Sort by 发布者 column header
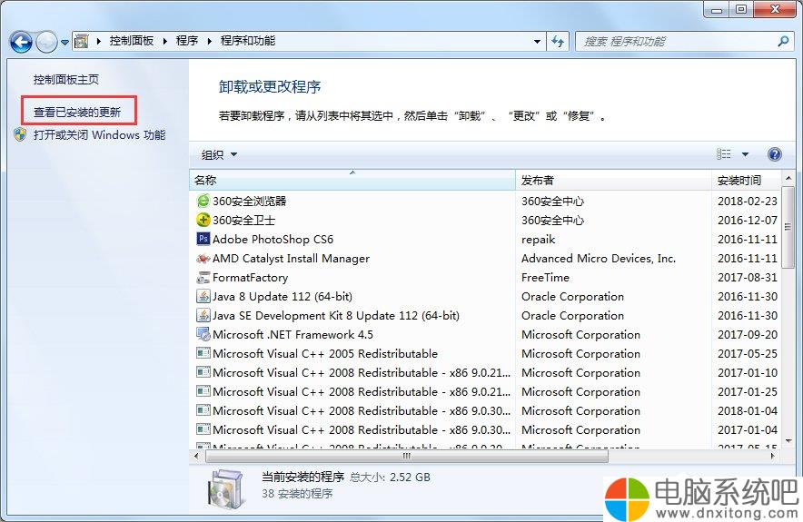Screen dimensions: 803x522 (613, 180)
